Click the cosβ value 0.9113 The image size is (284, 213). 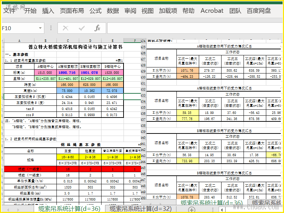click(68, 115)
